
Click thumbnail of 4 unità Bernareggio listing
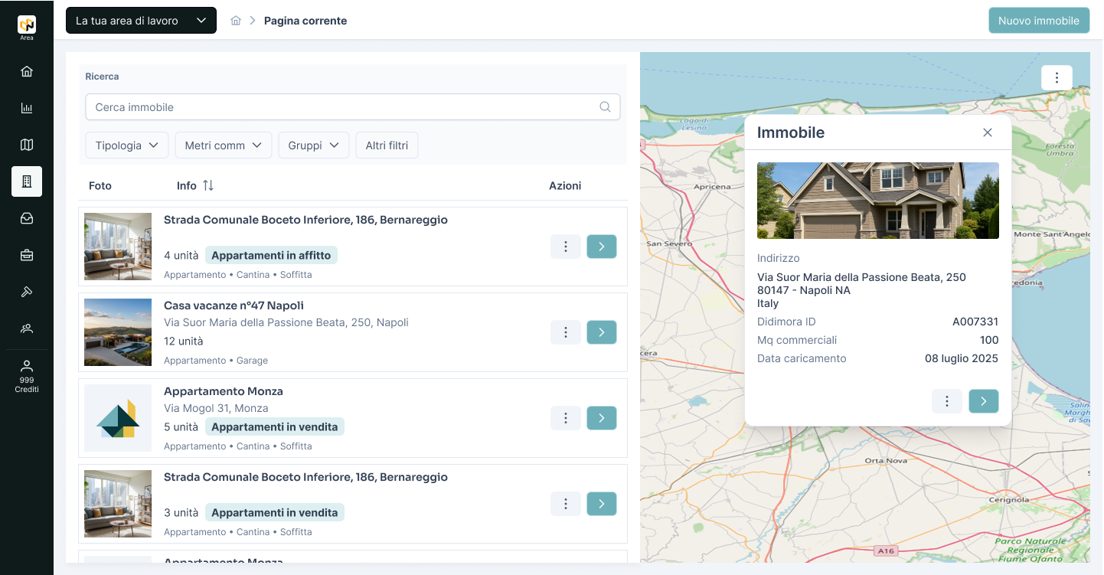pos(118,247)
